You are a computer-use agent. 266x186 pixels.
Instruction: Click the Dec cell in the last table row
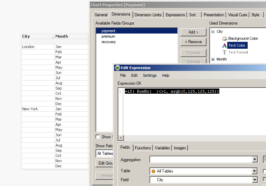click(71, 166)
